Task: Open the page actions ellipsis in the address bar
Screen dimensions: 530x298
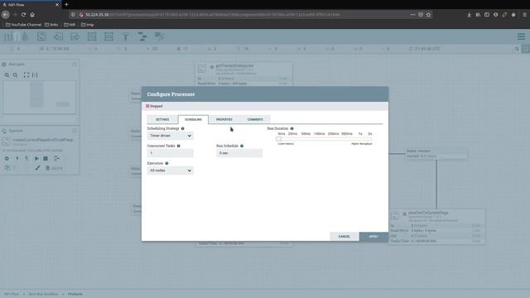Action: click(x=412, y=15)
